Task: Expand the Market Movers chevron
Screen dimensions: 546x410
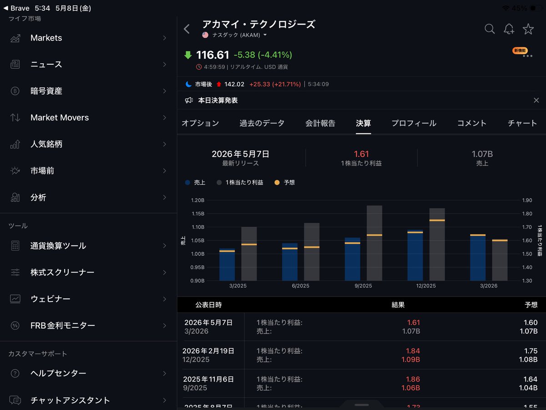Action: [164, 118]
